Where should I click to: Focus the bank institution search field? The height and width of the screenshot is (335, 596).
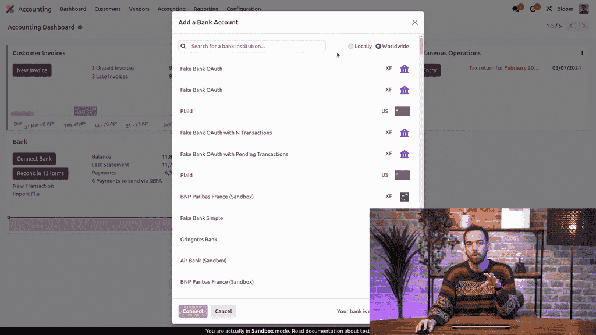click(256, 46)
